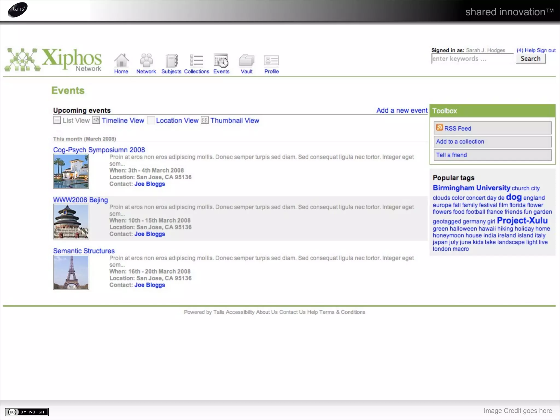Select the Vault menu label
This screenshot has height=420, width=560.
tap(246, 71)
